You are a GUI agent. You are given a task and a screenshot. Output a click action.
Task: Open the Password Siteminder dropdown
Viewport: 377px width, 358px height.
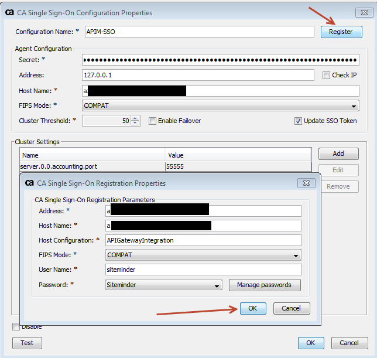click(x=164, y=285)
